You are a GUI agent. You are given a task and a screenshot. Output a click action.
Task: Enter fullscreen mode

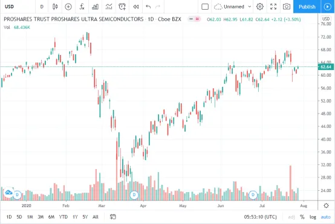(273, 7)
